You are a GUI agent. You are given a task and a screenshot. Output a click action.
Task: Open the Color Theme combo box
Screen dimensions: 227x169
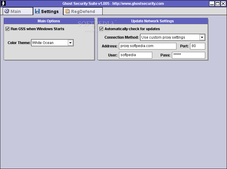pyautogui.click(x=52, y=43)
